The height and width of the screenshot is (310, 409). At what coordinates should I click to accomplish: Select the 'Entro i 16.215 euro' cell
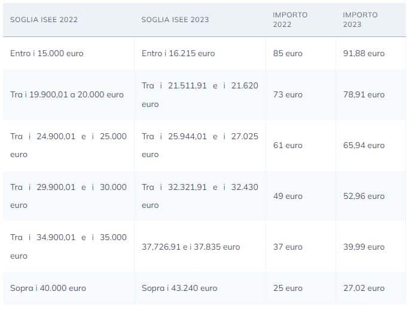tap(178, 53)
